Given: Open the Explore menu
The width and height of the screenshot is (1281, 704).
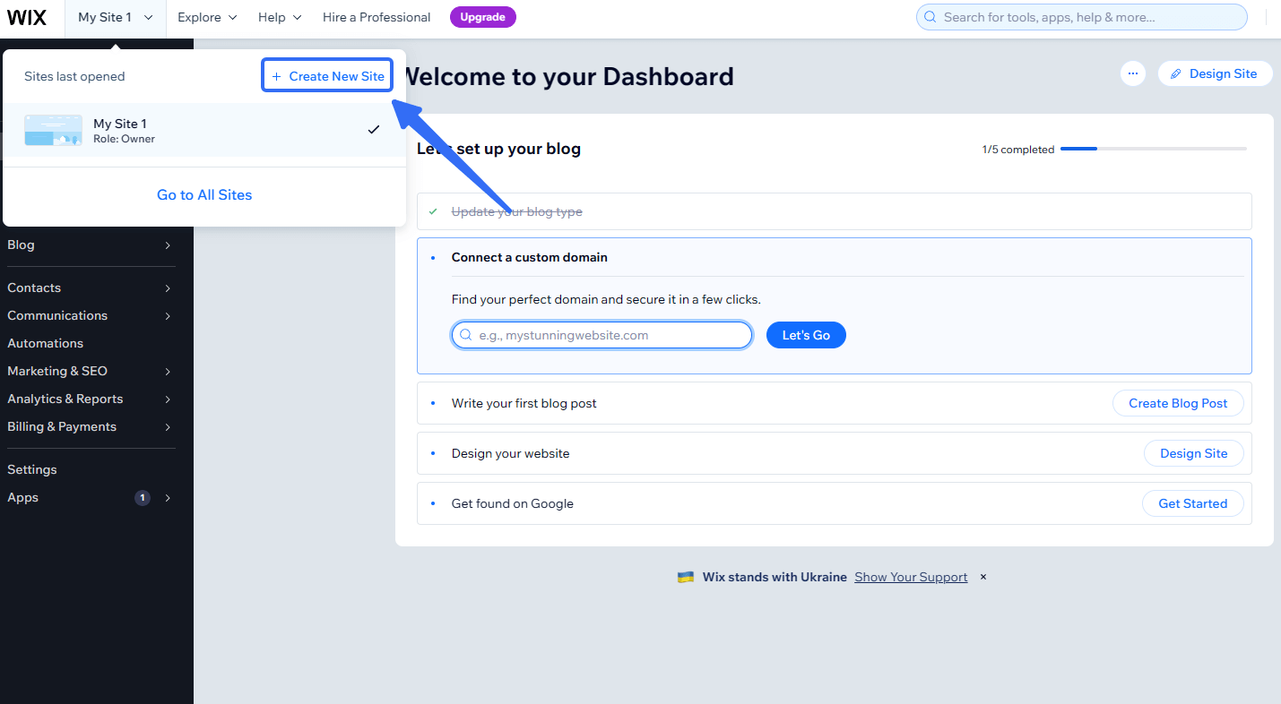Looking at the screenshot, I should [x=207, y=18].
